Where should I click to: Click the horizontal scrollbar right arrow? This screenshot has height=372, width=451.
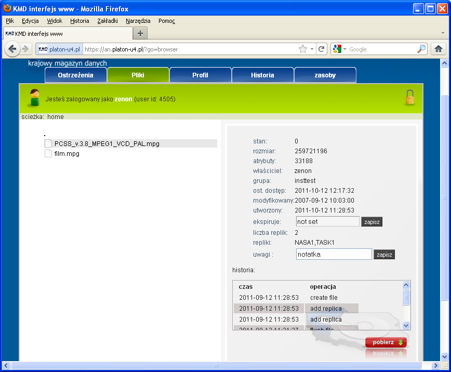pos(435,365)
